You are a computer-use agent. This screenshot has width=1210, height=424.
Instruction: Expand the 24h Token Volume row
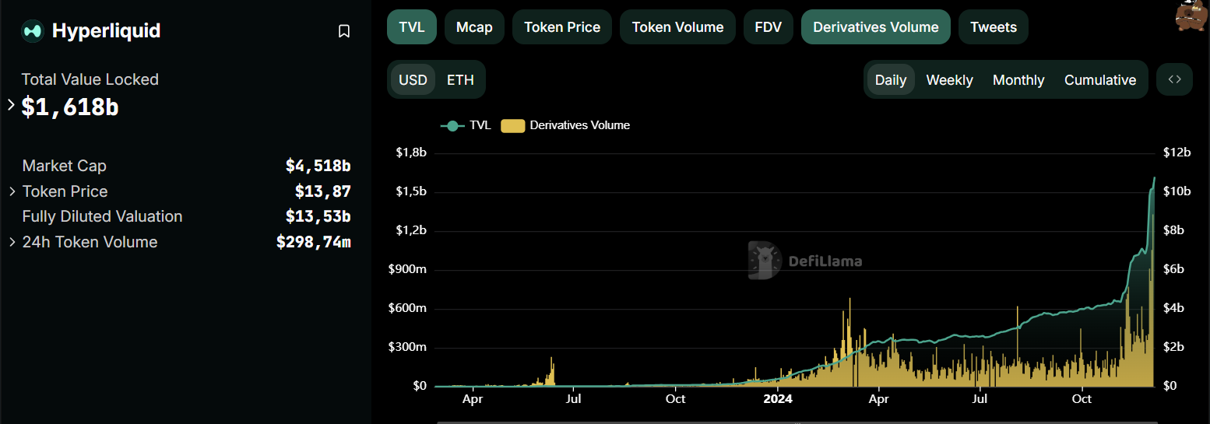coord(12,242)
